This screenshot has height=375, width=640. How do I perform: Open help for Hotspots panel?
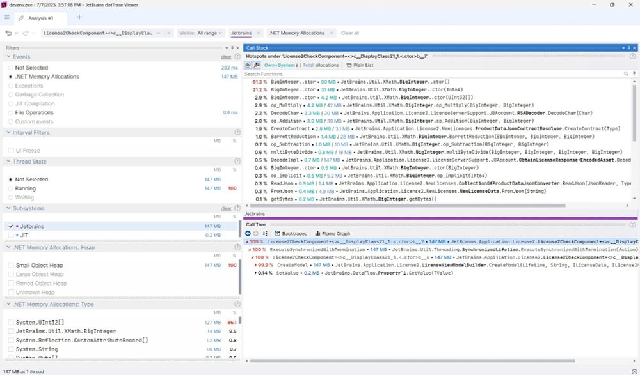pos(632,56)
